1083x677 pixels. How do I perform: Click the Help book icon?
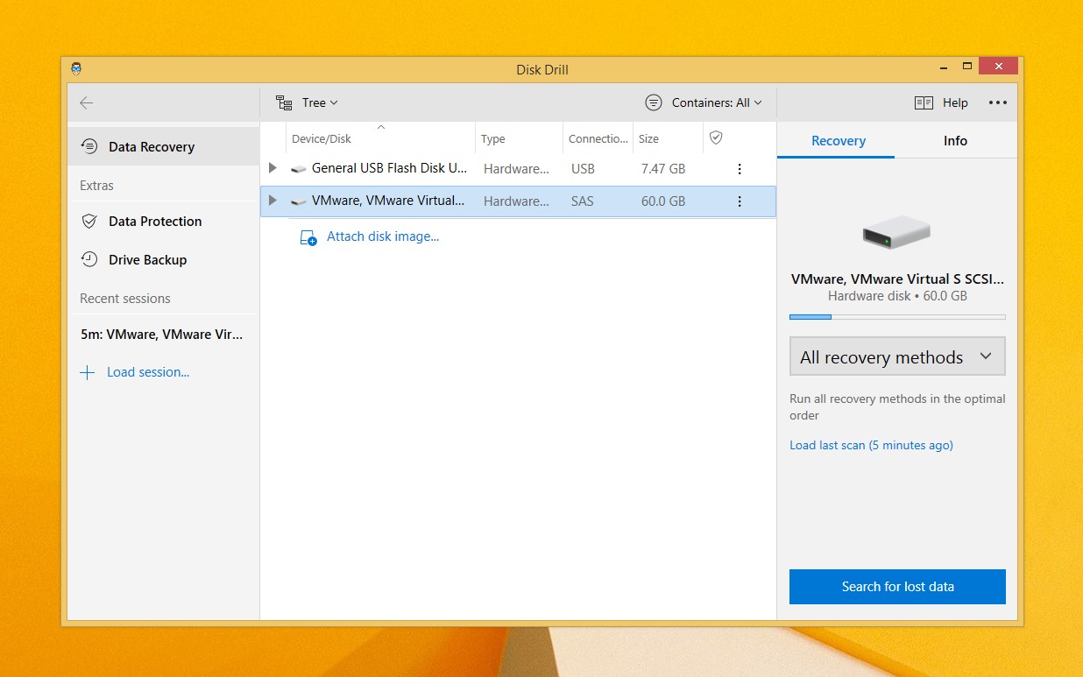coord(924,102)
